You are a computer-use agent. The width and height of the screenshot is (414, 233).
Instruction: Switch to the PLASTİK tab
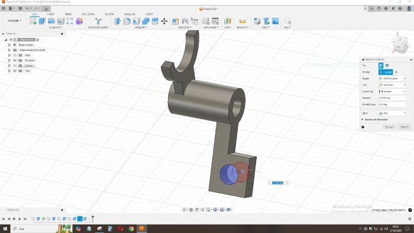[x=109, y=14]
